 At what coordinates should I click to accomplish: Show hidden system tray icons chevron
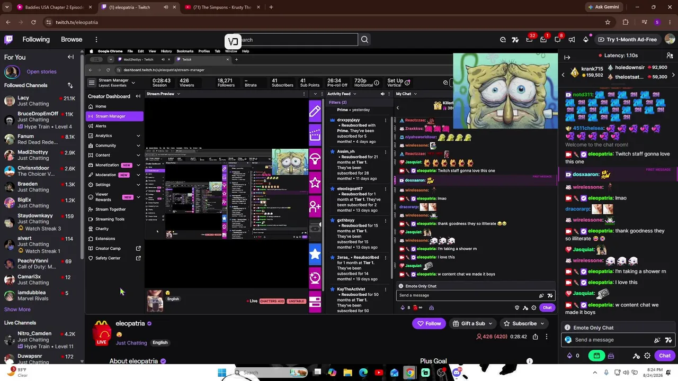coord(594,373)
